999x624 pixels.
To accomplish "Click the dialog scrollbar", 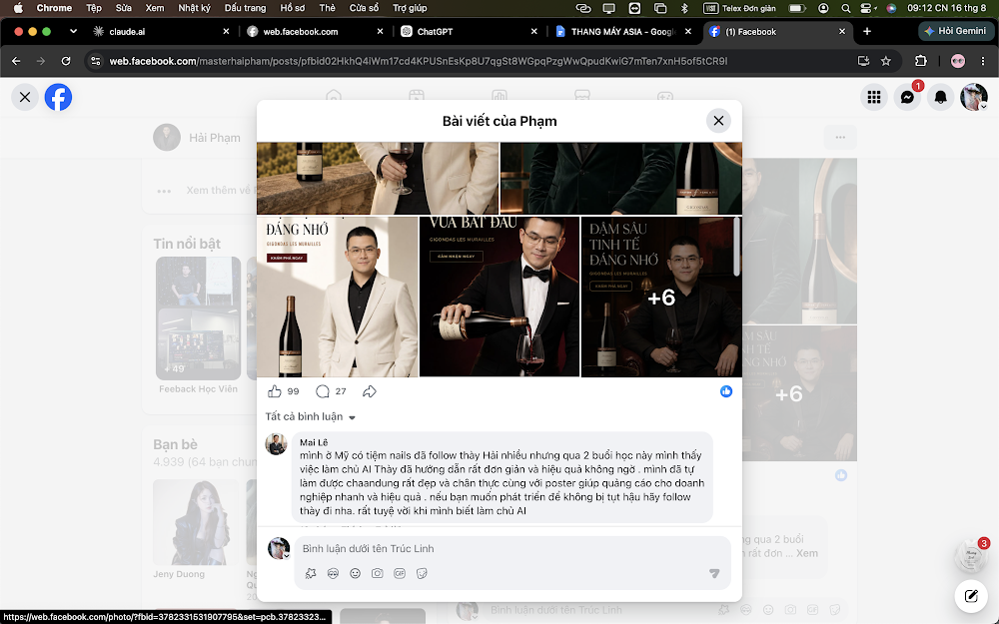I will click(x=737, y=247).
